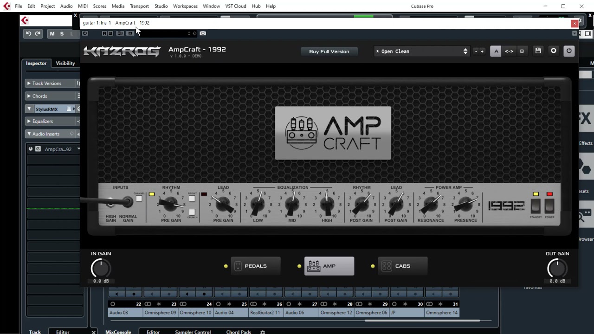Open the AmpCra..92 insert slot dropdown arrow

coord(78,149)
